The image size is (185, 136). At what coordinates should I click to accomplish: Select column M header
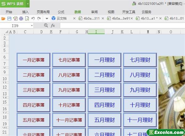point(148,32)
